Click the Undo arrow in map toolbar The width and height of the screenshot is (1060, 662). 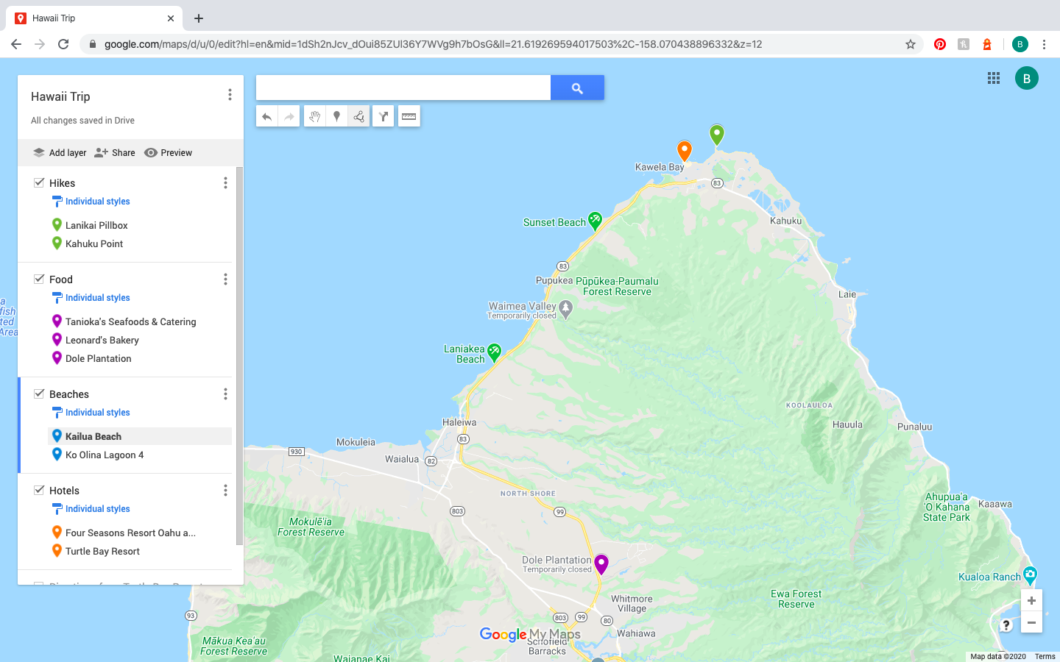(267, 116)
